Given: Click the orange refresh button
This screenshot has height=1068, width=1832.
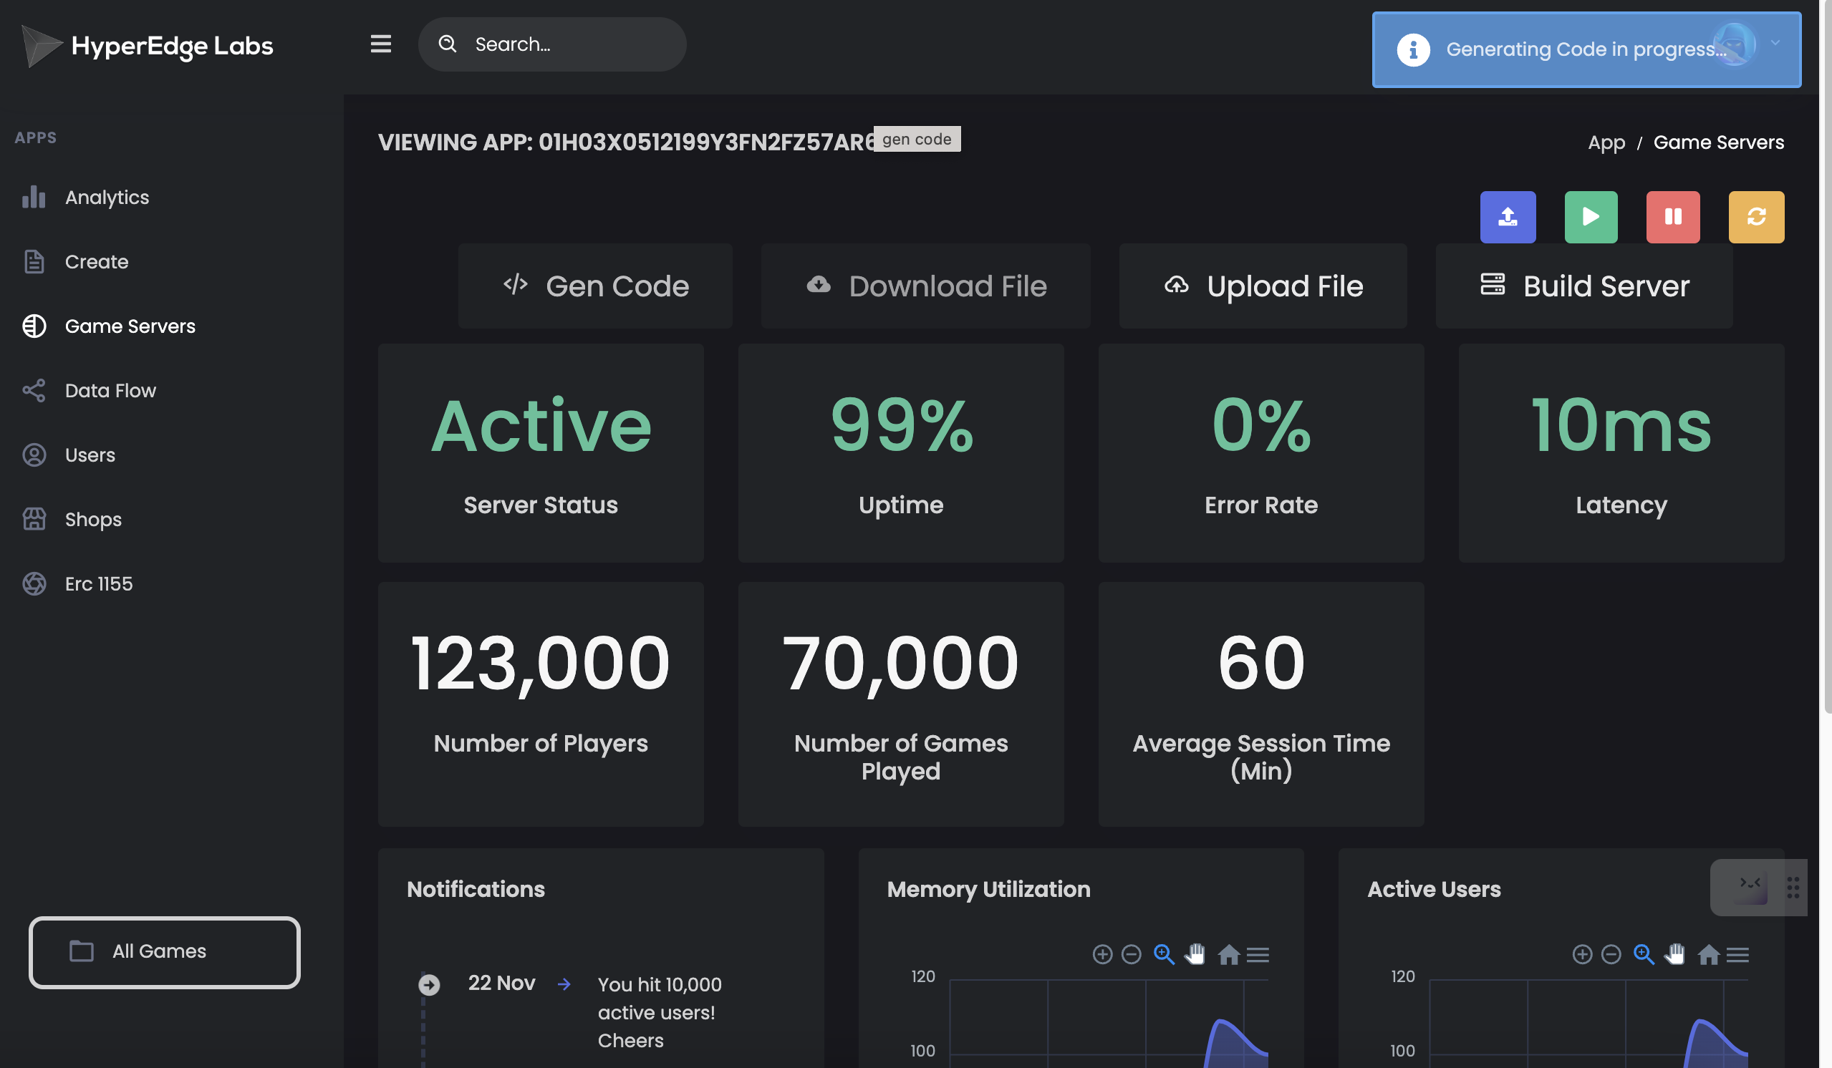Looking at the screenshot, I should tap(1755, 216).
